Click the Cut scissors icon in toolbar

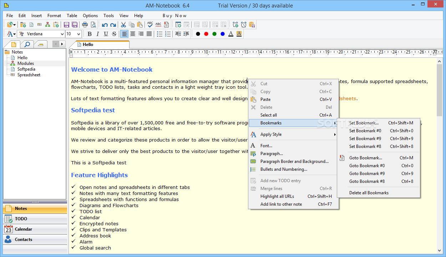[x=123, y=25]
